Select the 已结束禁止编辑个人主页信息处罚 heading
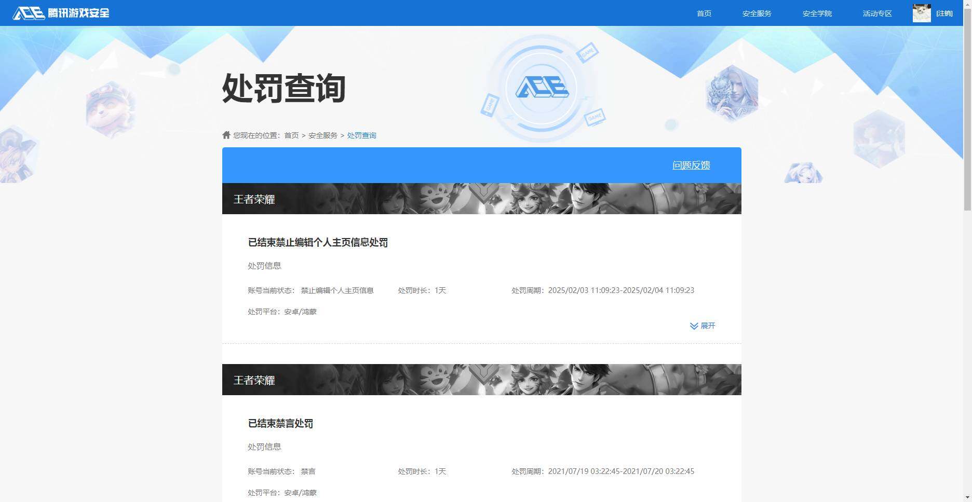Viewport: 972px width, 502px height. click(x=318, y=243)
